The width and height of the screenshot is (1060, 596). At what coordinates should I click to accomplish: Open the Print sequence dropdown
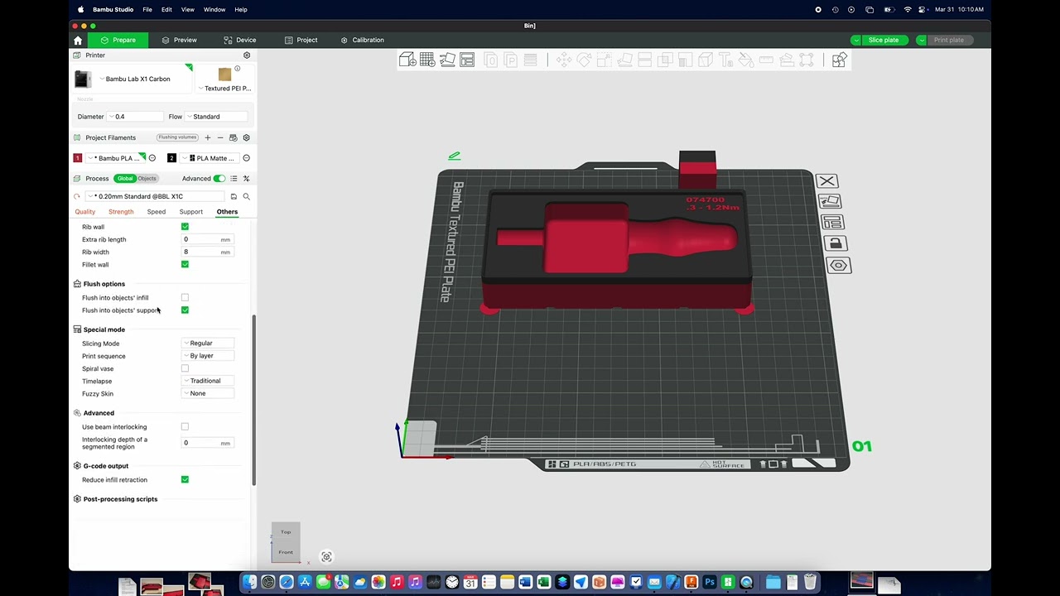[208, 355]
